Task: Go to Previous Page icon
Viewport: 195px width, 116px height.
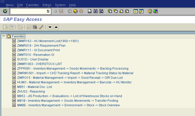Action: click(116, 11)
